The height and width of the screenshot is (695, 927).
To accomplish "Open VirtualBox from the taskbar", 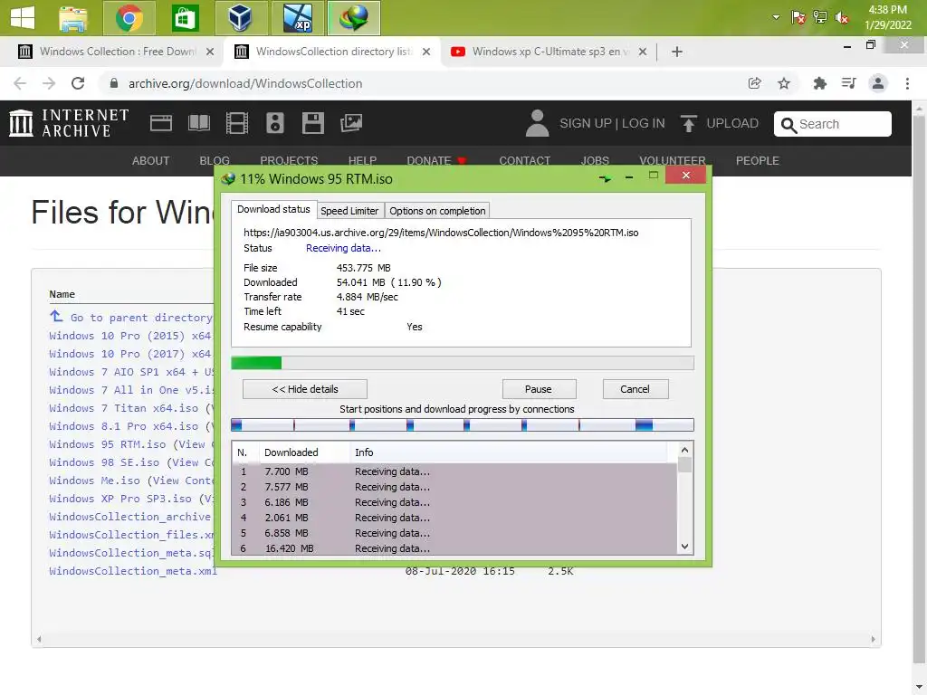I will [241, 18].
